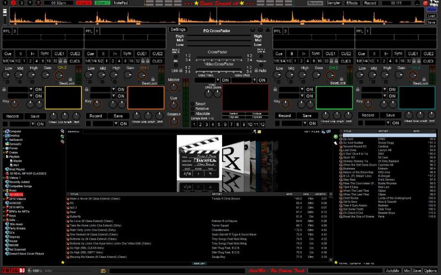The height and width of the screenshot is (275, 441).
Task: Open upper effect dropdown on orange-framed deck
Action: (x=114, y=89)
